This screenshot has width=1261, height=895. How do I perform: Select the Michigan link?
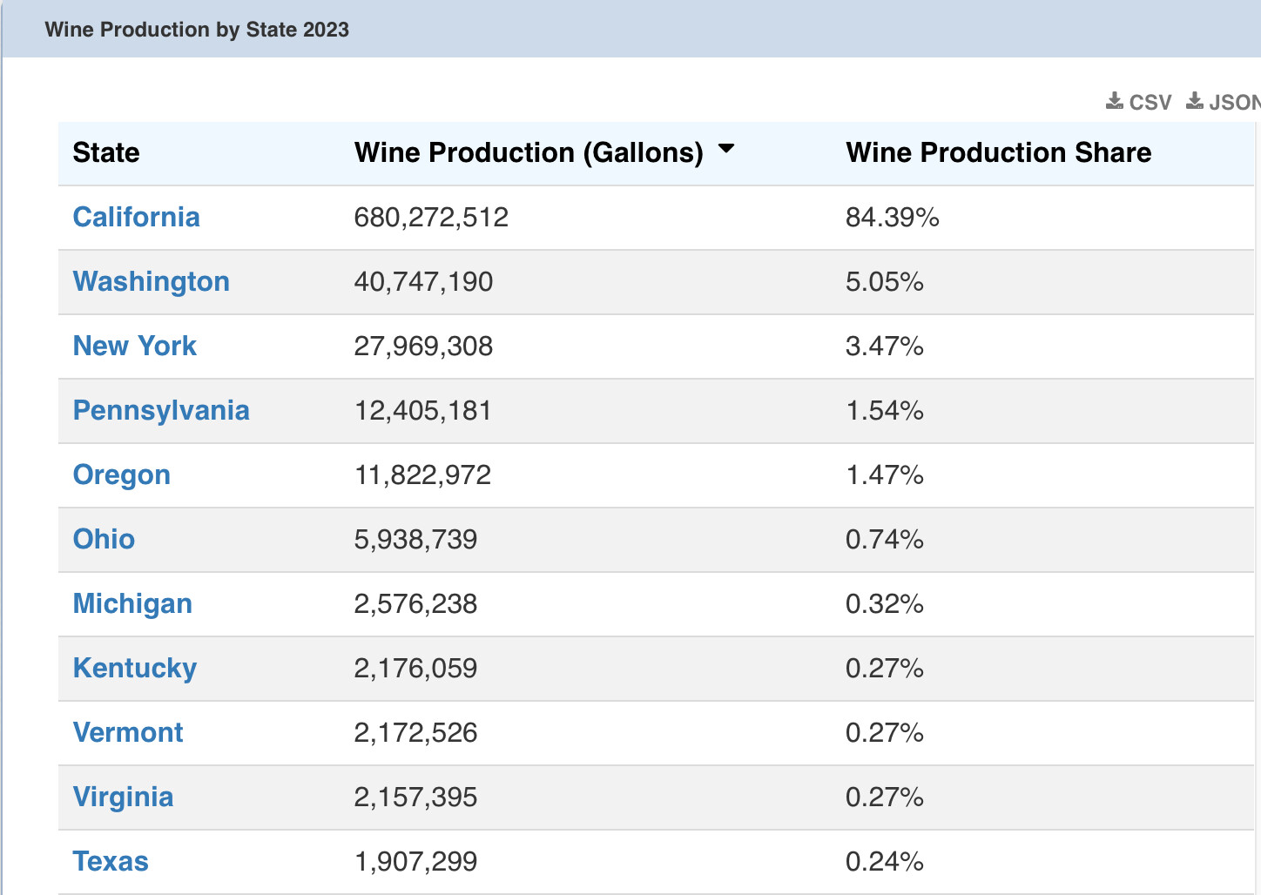tap(132, 603)
